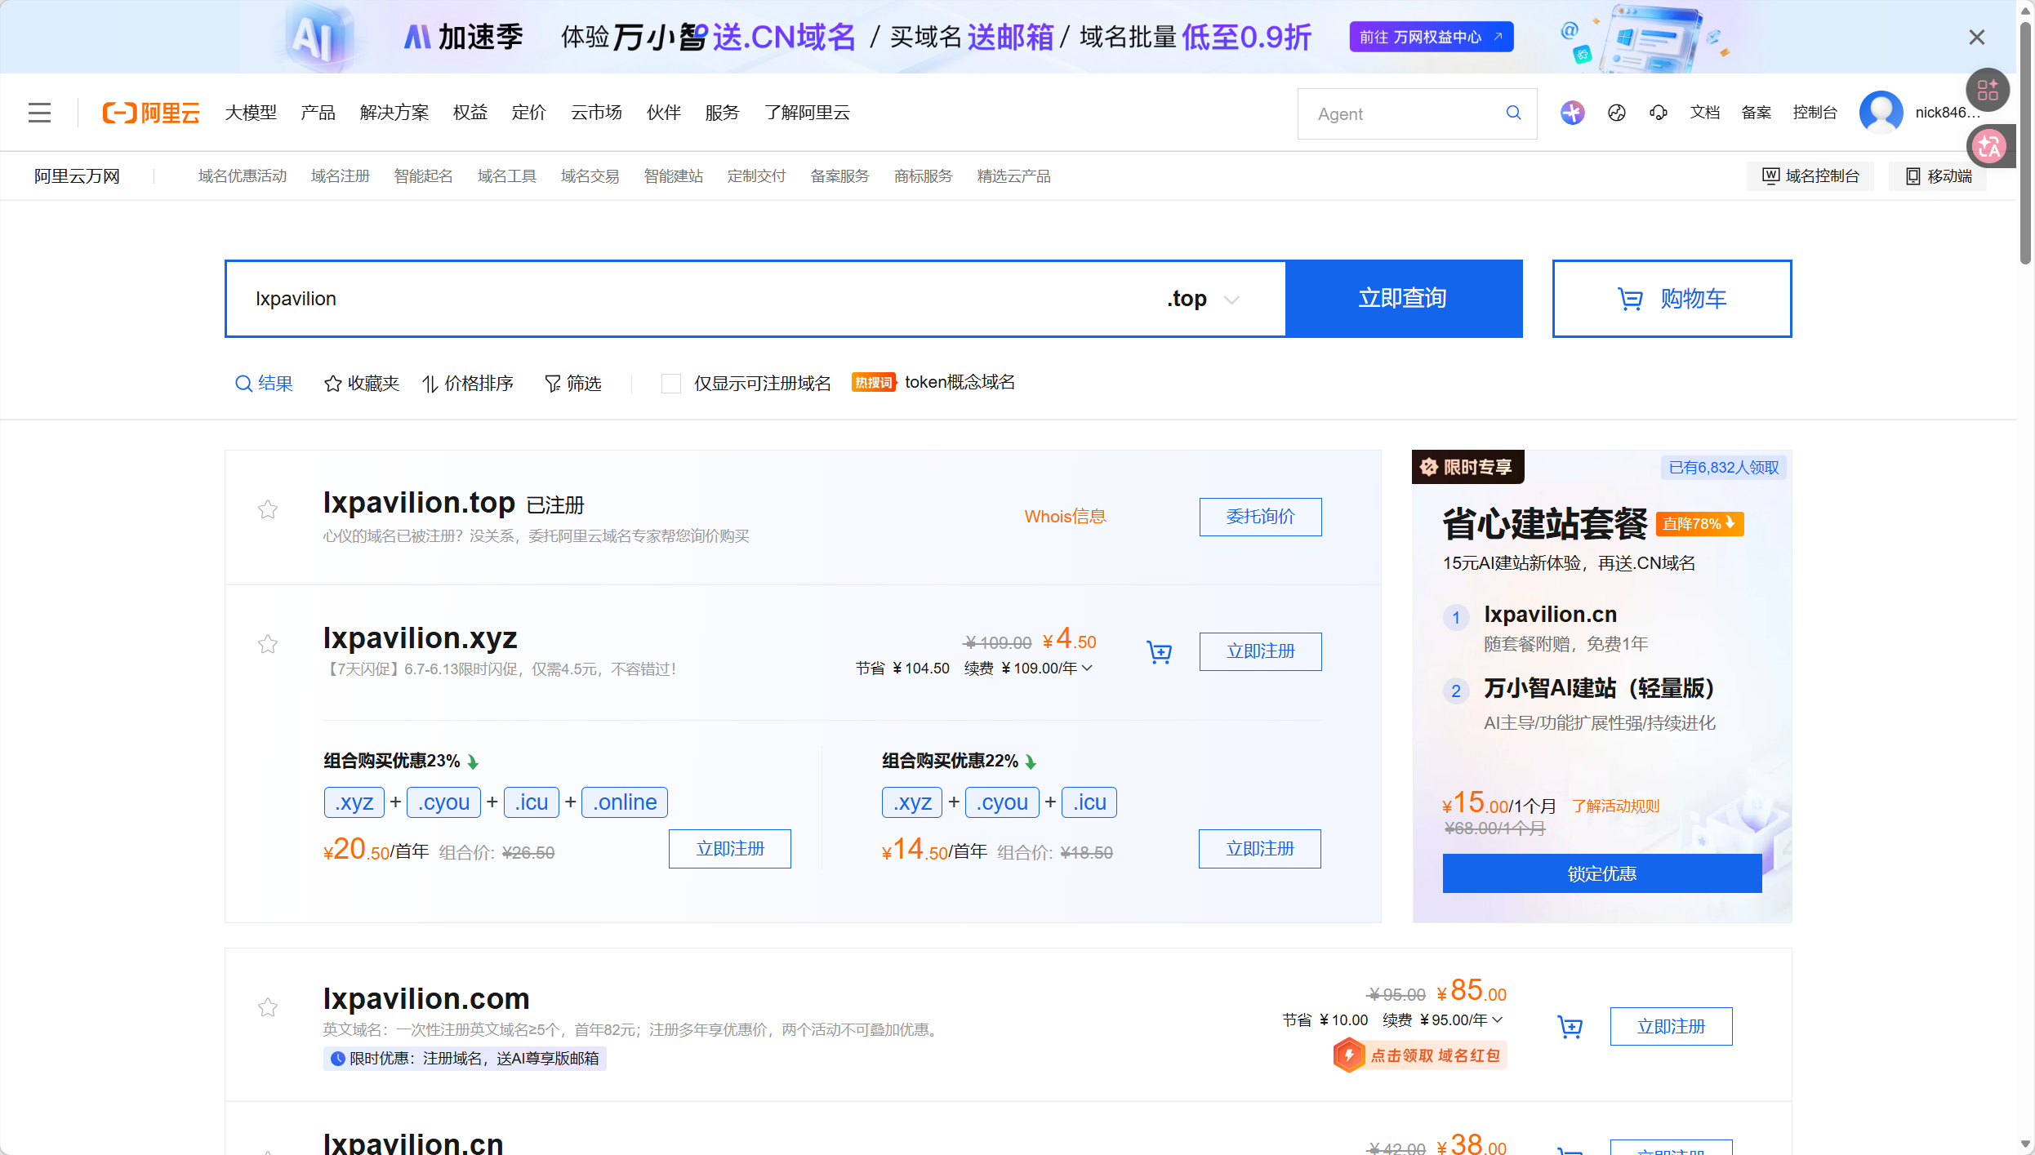The height and width of the screenshot is (1155, 2035).
Task: Select the 结果 results tab
Action: [264, 384]
